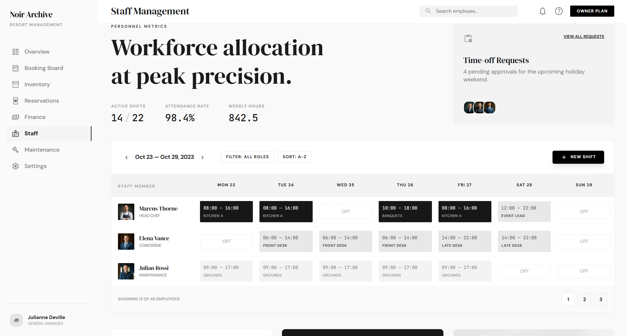Click Marcus Thorne's profile photo
The width and height of the screenshot is (627, 336).
[x=126, y=212]
